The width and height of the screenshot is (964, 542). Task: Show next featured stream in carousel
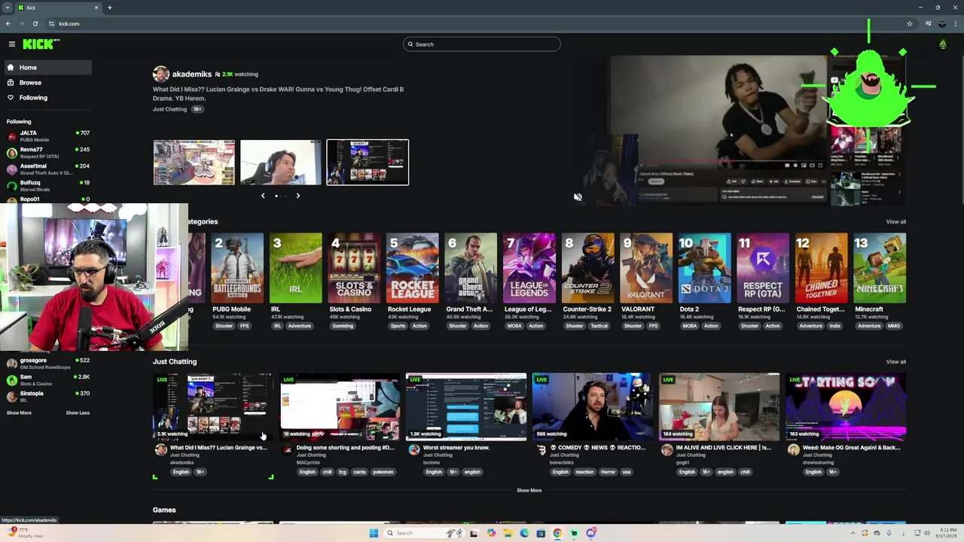[x=297, y=196]
